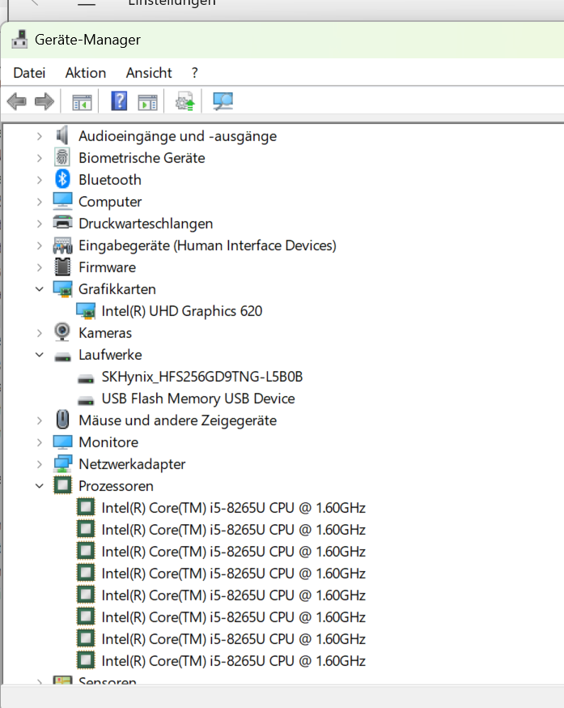Click the Audioeingänge speaker icon
The image size is (564, 708).
(62, 135)
